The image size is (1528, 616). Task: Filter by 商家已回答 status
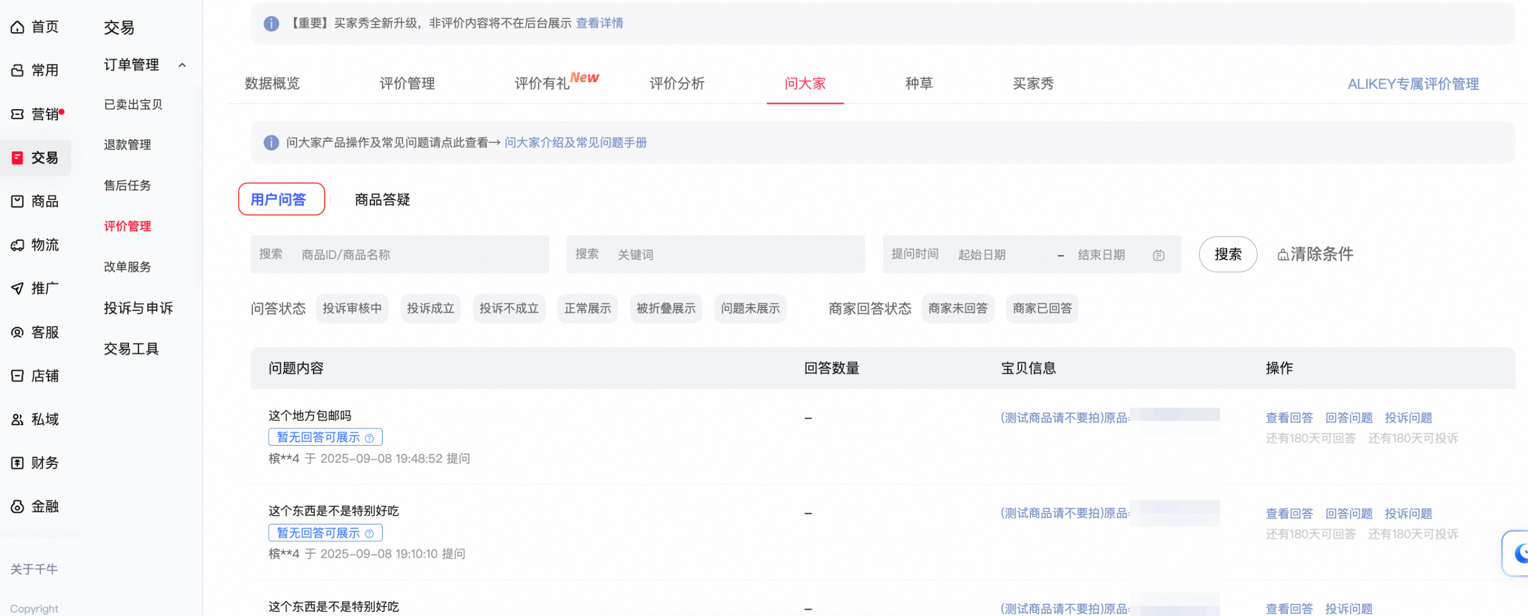1042,309
